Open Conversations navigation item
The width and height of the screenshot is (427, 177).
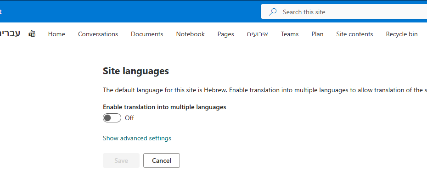(98, 34)
